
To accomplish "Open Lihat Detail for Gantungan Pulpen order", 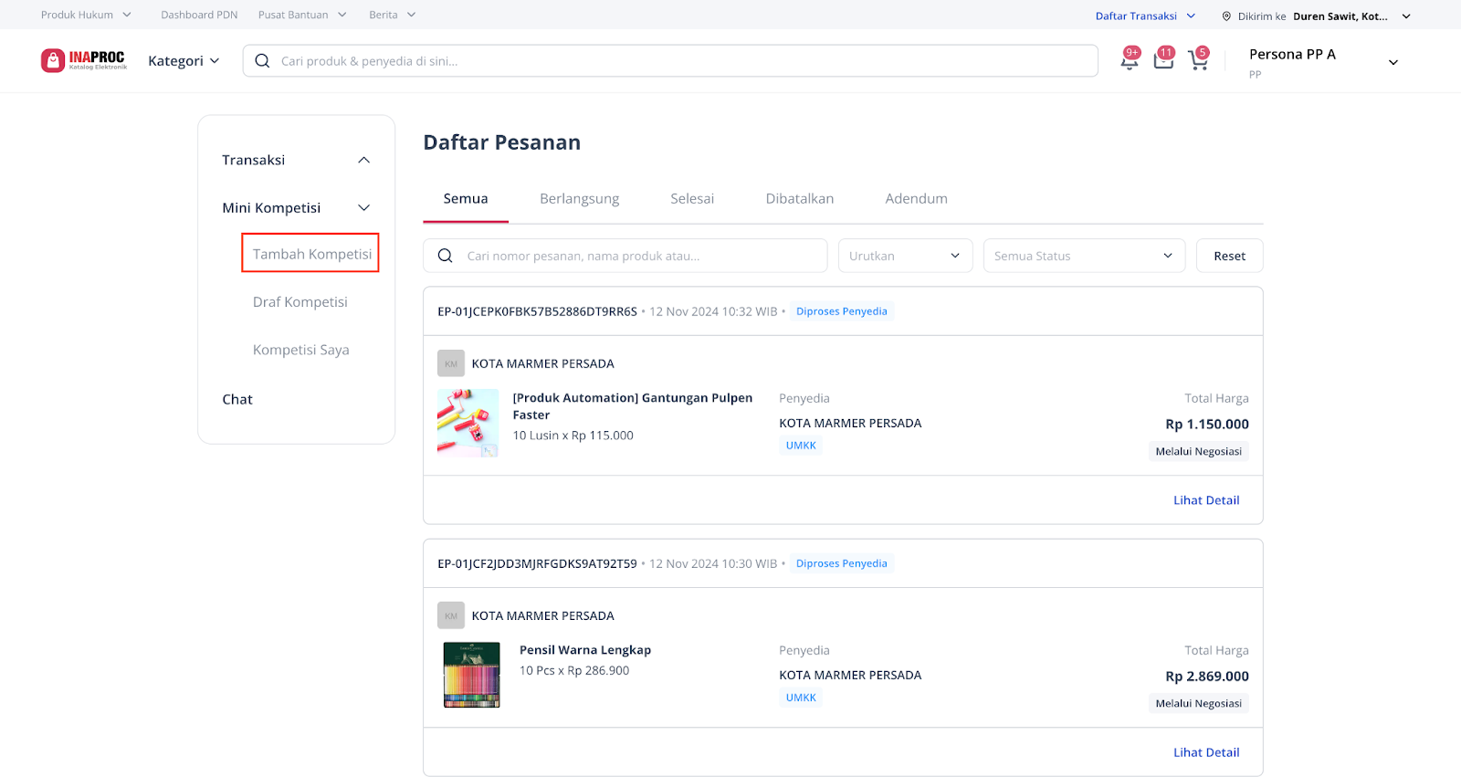I will (1206, 500).
